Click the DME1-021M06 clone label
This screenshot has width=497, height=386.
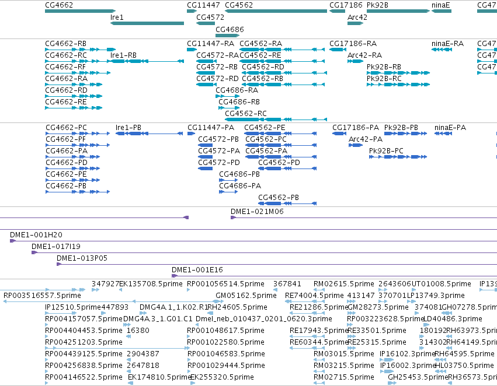257,211
